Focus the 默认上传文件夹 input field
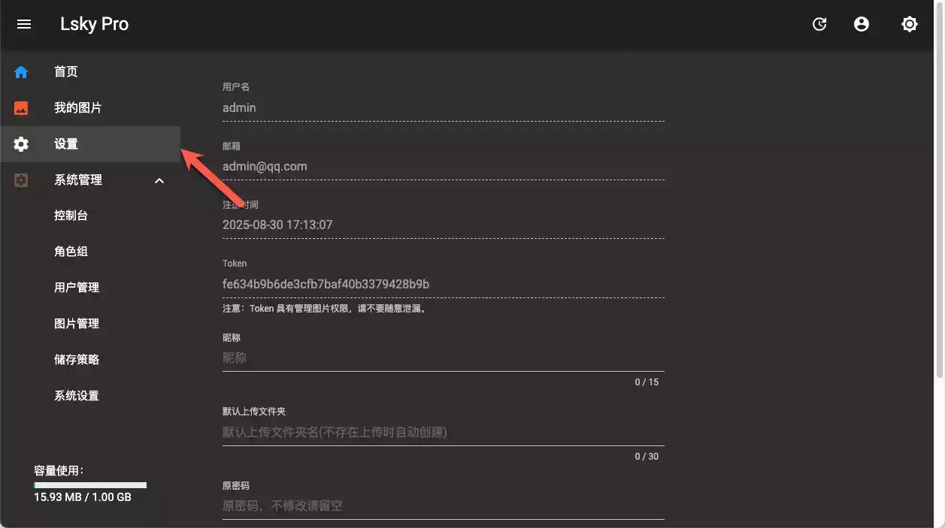Image resolution: width=945 pixels, height=528 pixels. [x=443, y=433]
